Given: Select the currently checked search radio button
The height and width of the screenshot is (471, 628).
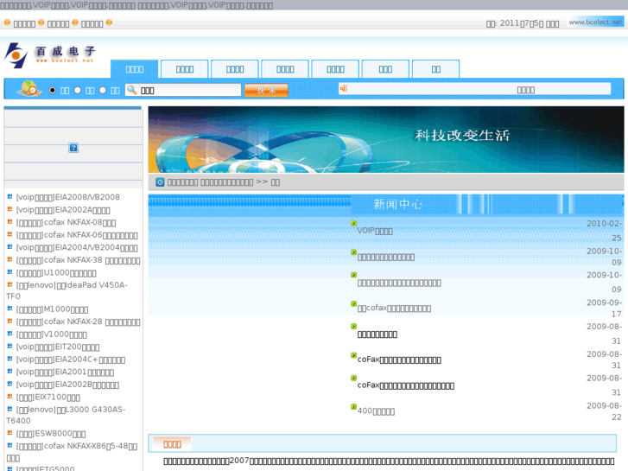Looking at the screenshot, I should tap(53, 90).
